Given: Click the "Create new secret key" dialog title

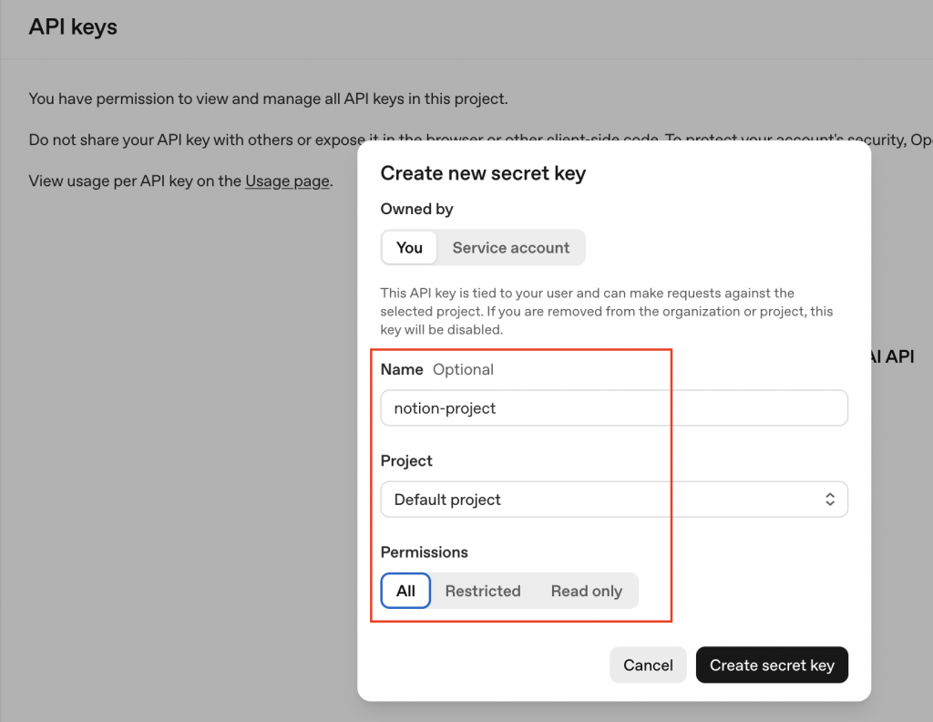Looking at the screenshot, I should [x=483, y=173].
